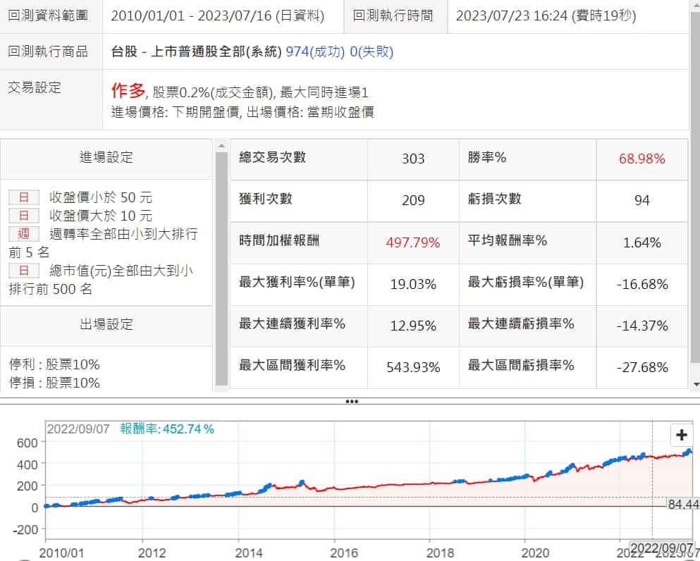Click the down arrow of right scrollbar
700x561 pixels.
click(x=696, y=384)
